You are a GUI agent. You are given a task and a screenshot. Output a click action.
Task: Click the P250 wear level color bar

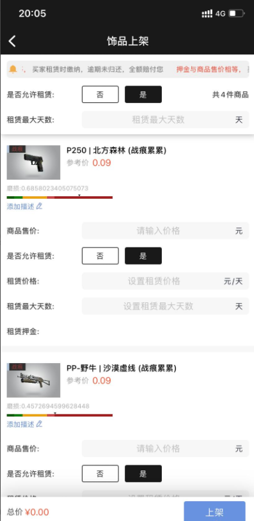[60, 198]
